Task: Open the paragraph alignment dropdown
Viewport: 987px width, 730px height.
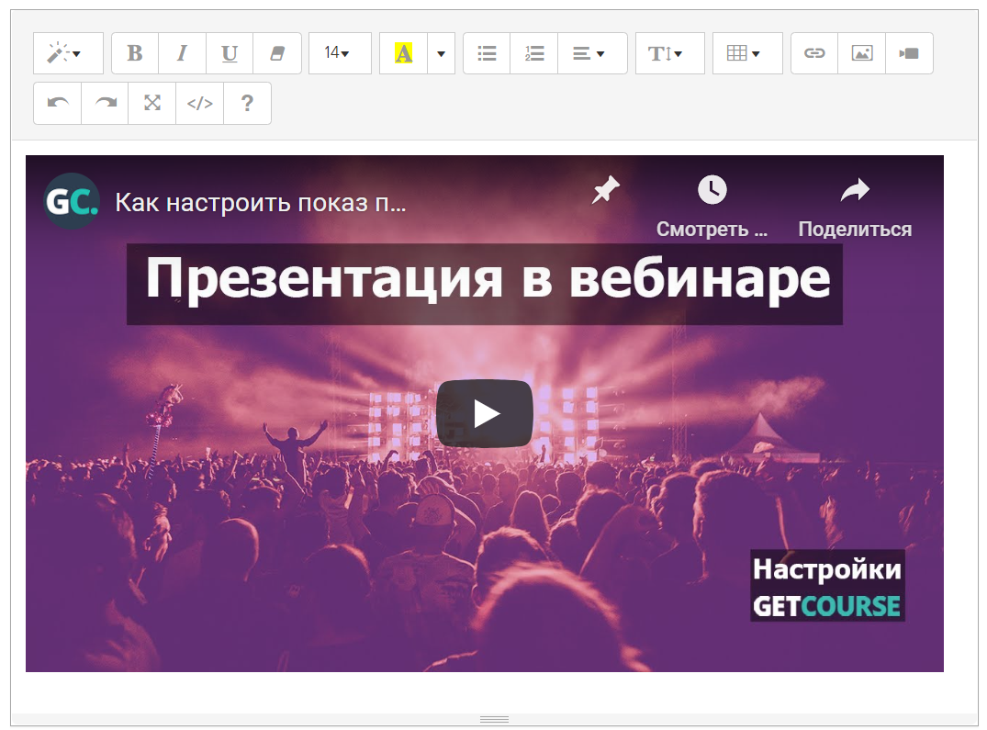Action: tap(591, 53)
